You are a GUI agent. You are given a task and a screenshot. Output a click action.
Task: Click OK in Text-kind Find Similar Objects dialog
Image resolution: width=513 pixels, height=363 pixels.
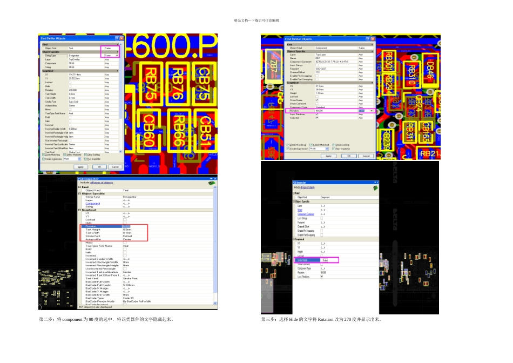point(99,167)
